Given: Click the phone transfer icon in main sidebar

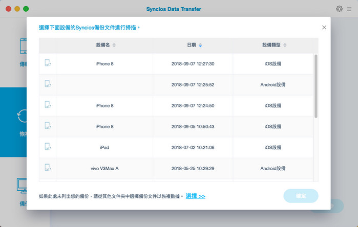Looking at the screenshot, I should coord(23,46).
